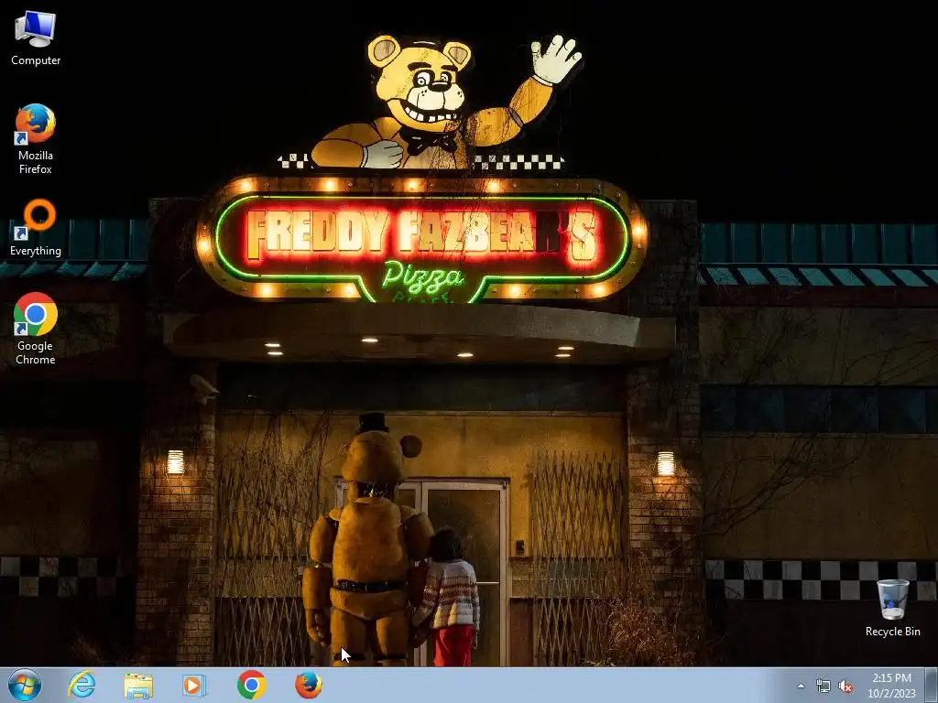The height and width of the screenshot is (703, 938).
Task: Click the Show desktop strip
Action: pyautogui.click(x=932, y=686)
